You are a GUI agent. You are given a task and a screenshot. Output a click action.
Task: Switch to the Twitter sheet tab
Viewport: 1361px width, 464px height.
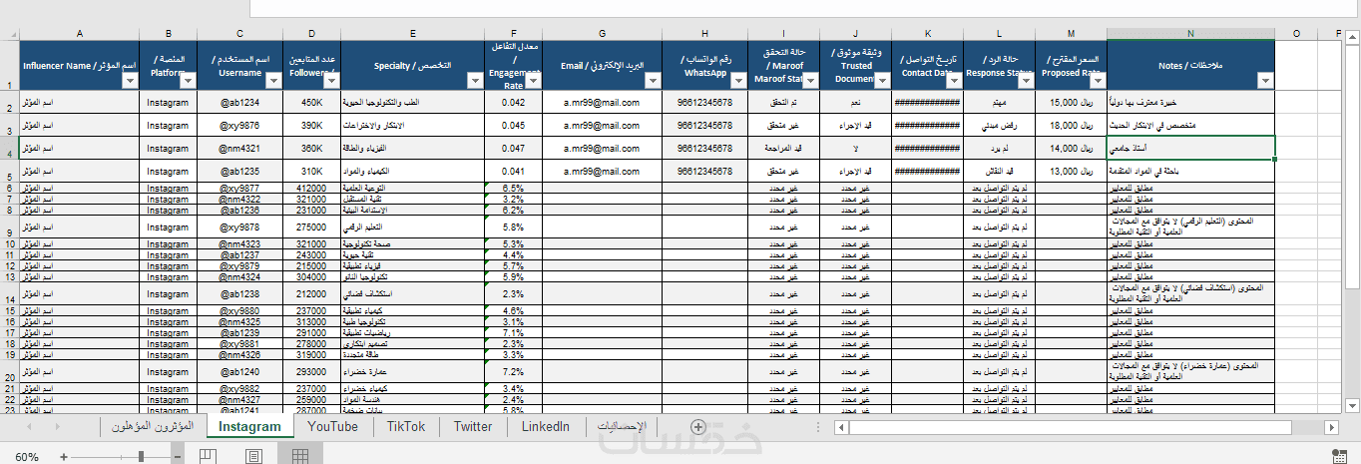tap(473, 426)
